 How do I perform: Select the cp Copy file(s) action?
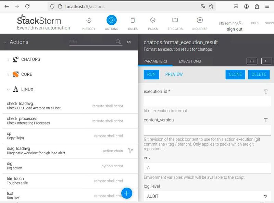tap(70, 136)
